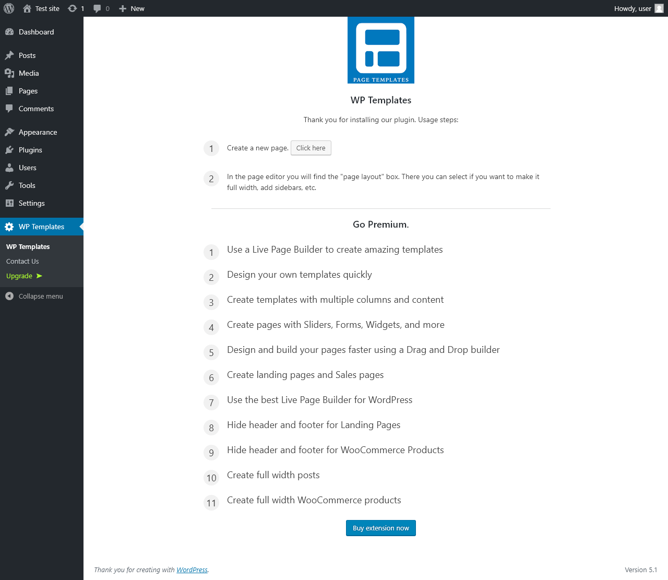Select WP Templates top-level menu label

tap(42, 227)
